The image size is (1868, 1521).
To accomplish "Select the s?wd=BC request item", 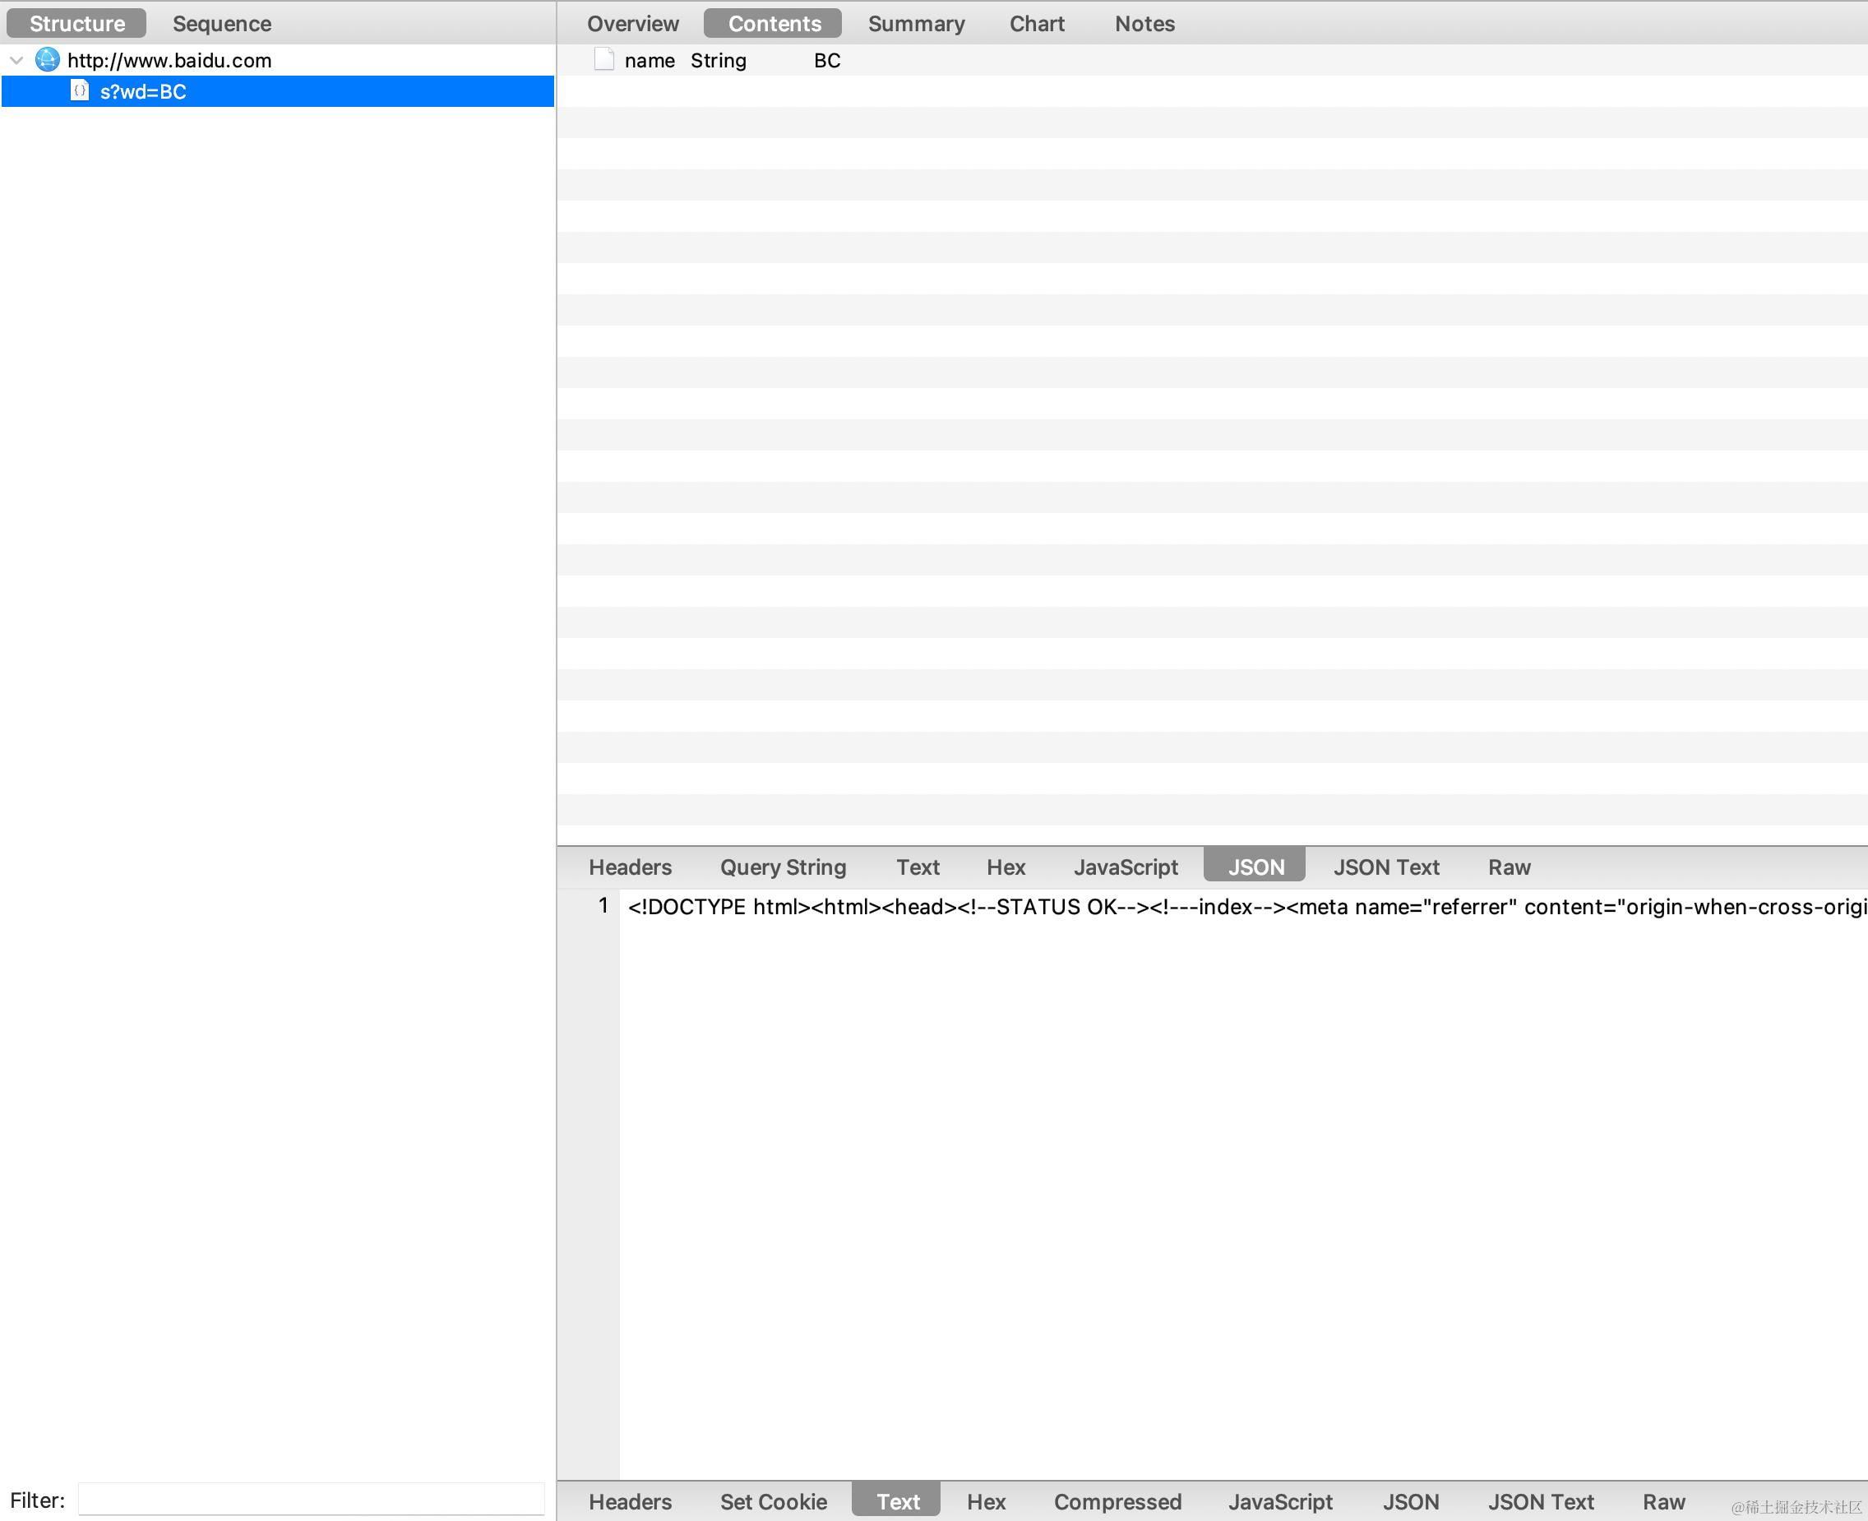I will 143,92.
